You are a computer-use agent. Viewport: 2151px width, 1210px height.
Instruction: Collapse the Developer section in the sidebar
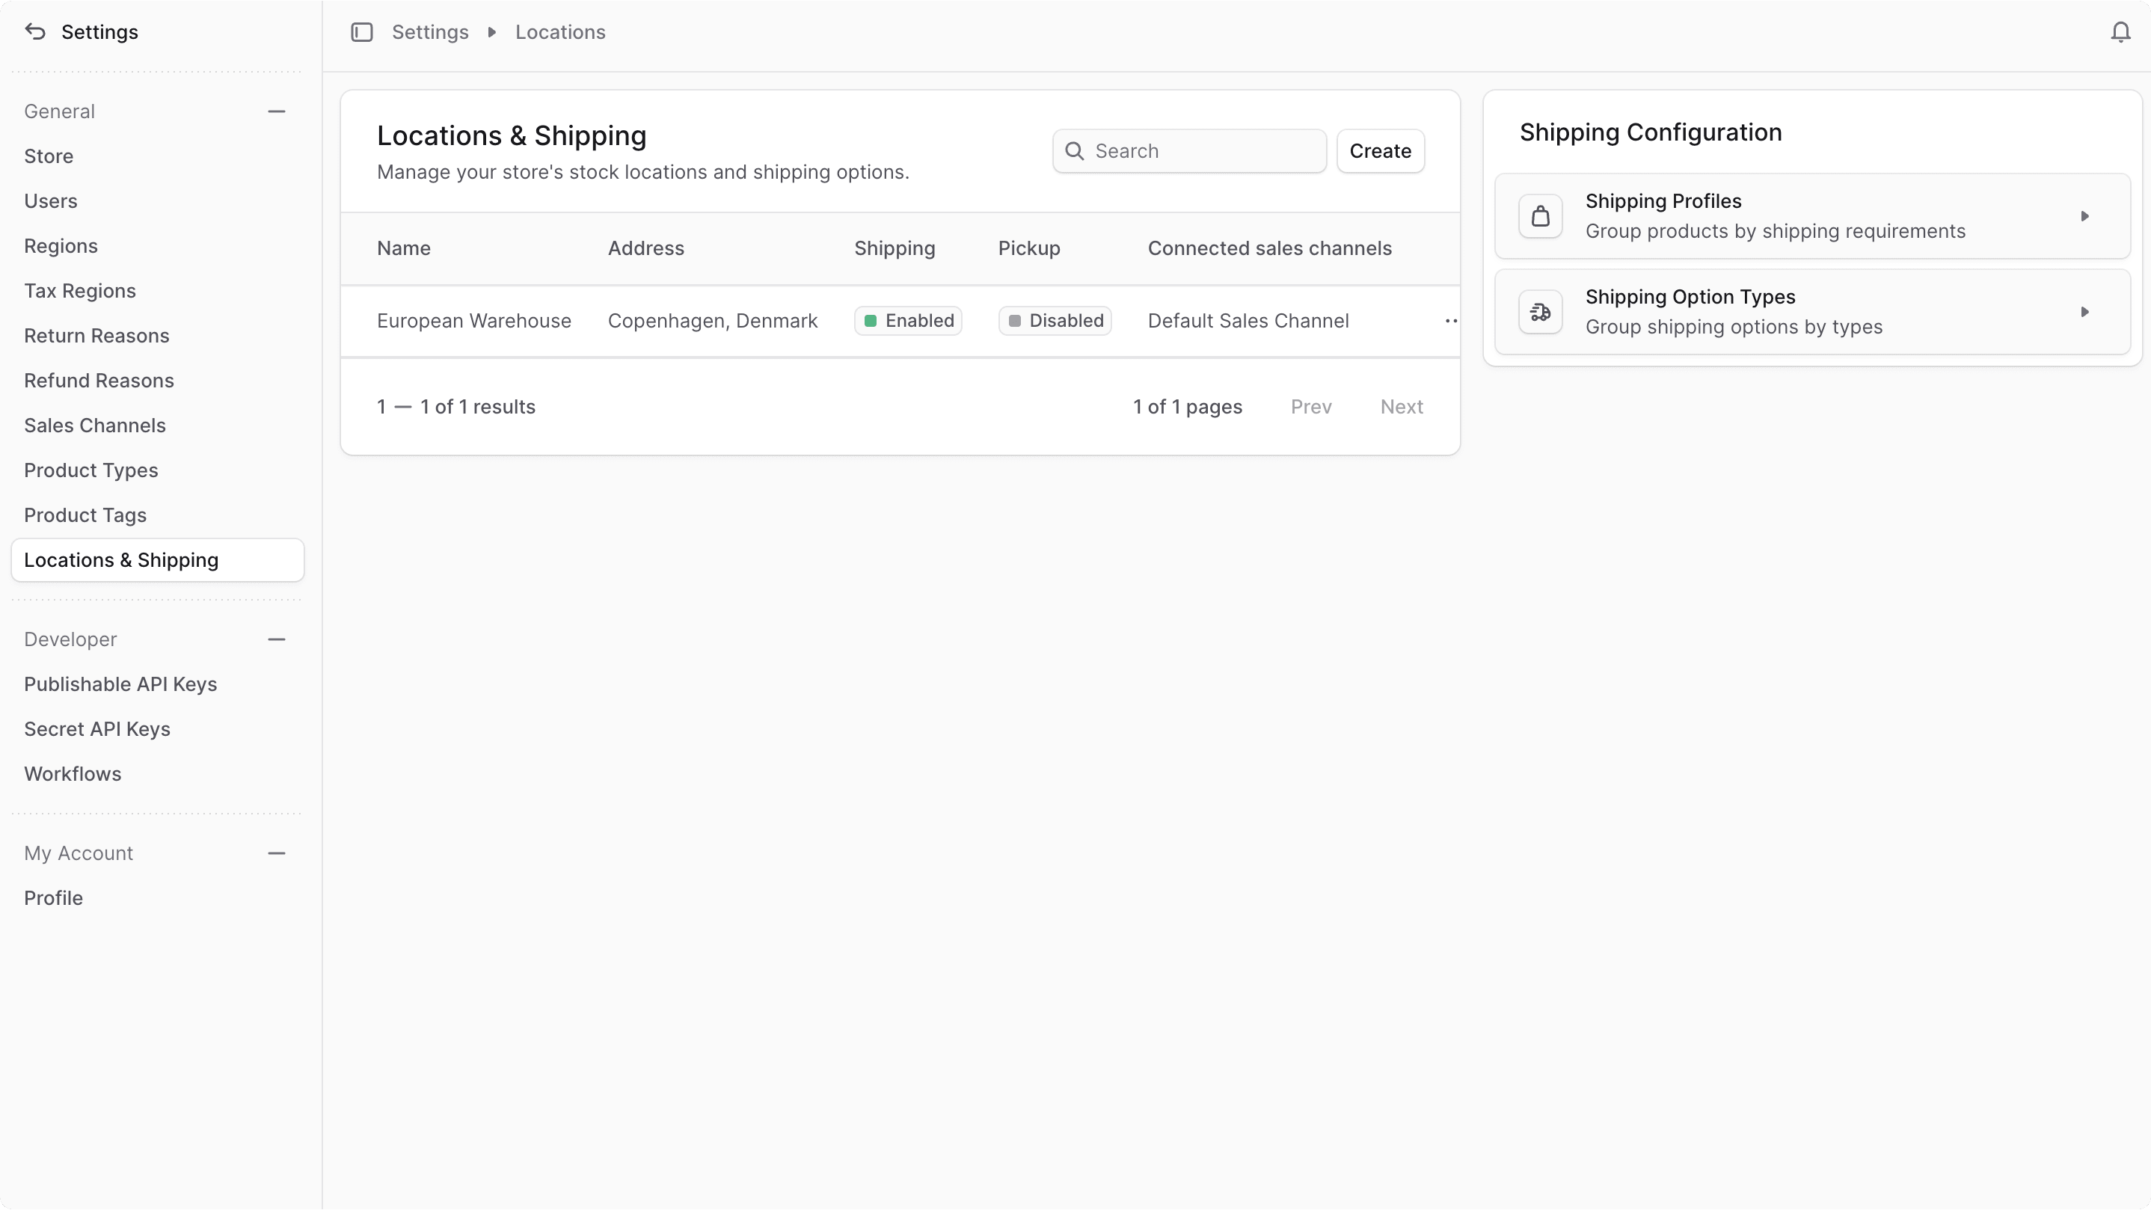(x=277, y=639)
